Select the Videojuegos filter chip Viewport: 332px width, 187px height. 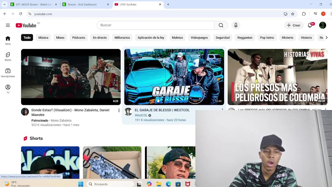coord(199,38)
